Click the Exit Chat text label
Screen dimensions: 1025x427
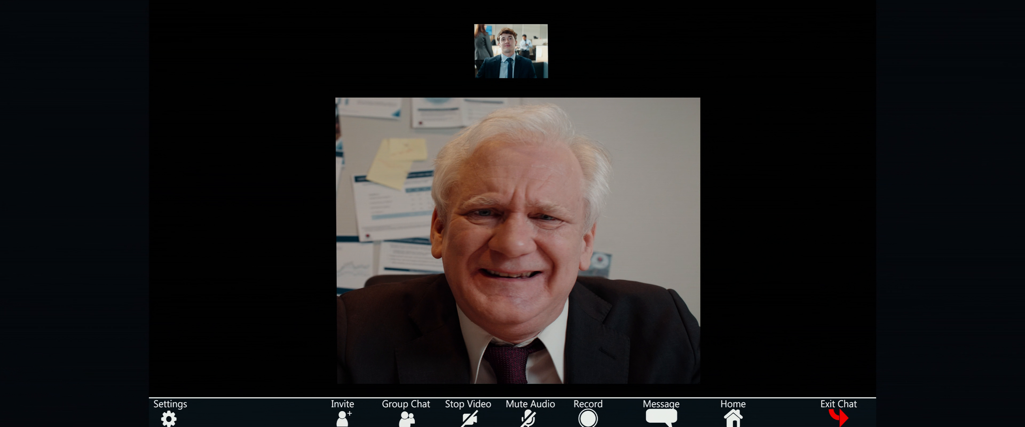[838, 404]
